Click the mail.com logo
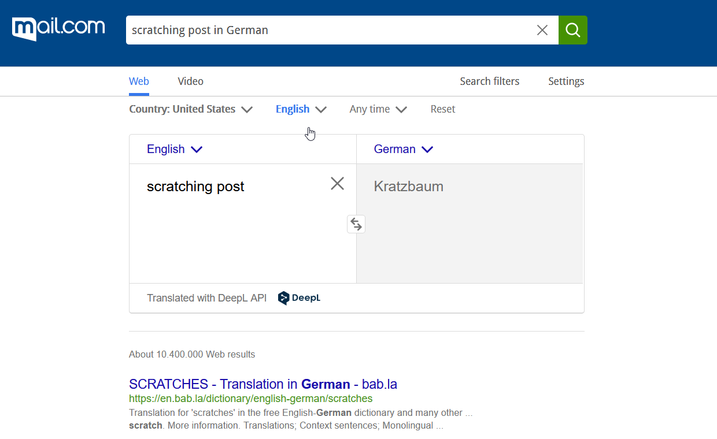717x439 pixels. click(58, 29)
